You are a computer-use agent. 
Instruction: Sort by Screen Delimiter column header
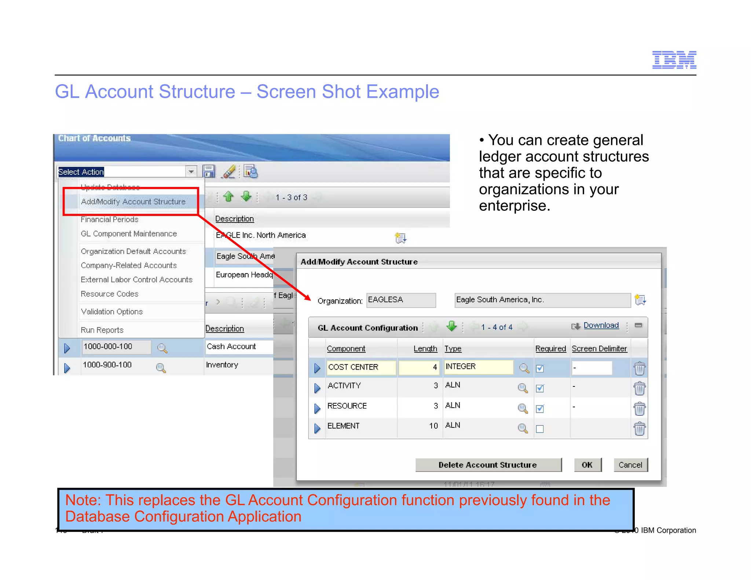[x=599, y=349]
